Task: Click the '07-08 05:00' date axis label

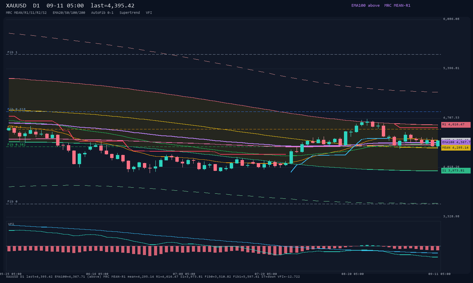Action: click(x=184, y=274)
